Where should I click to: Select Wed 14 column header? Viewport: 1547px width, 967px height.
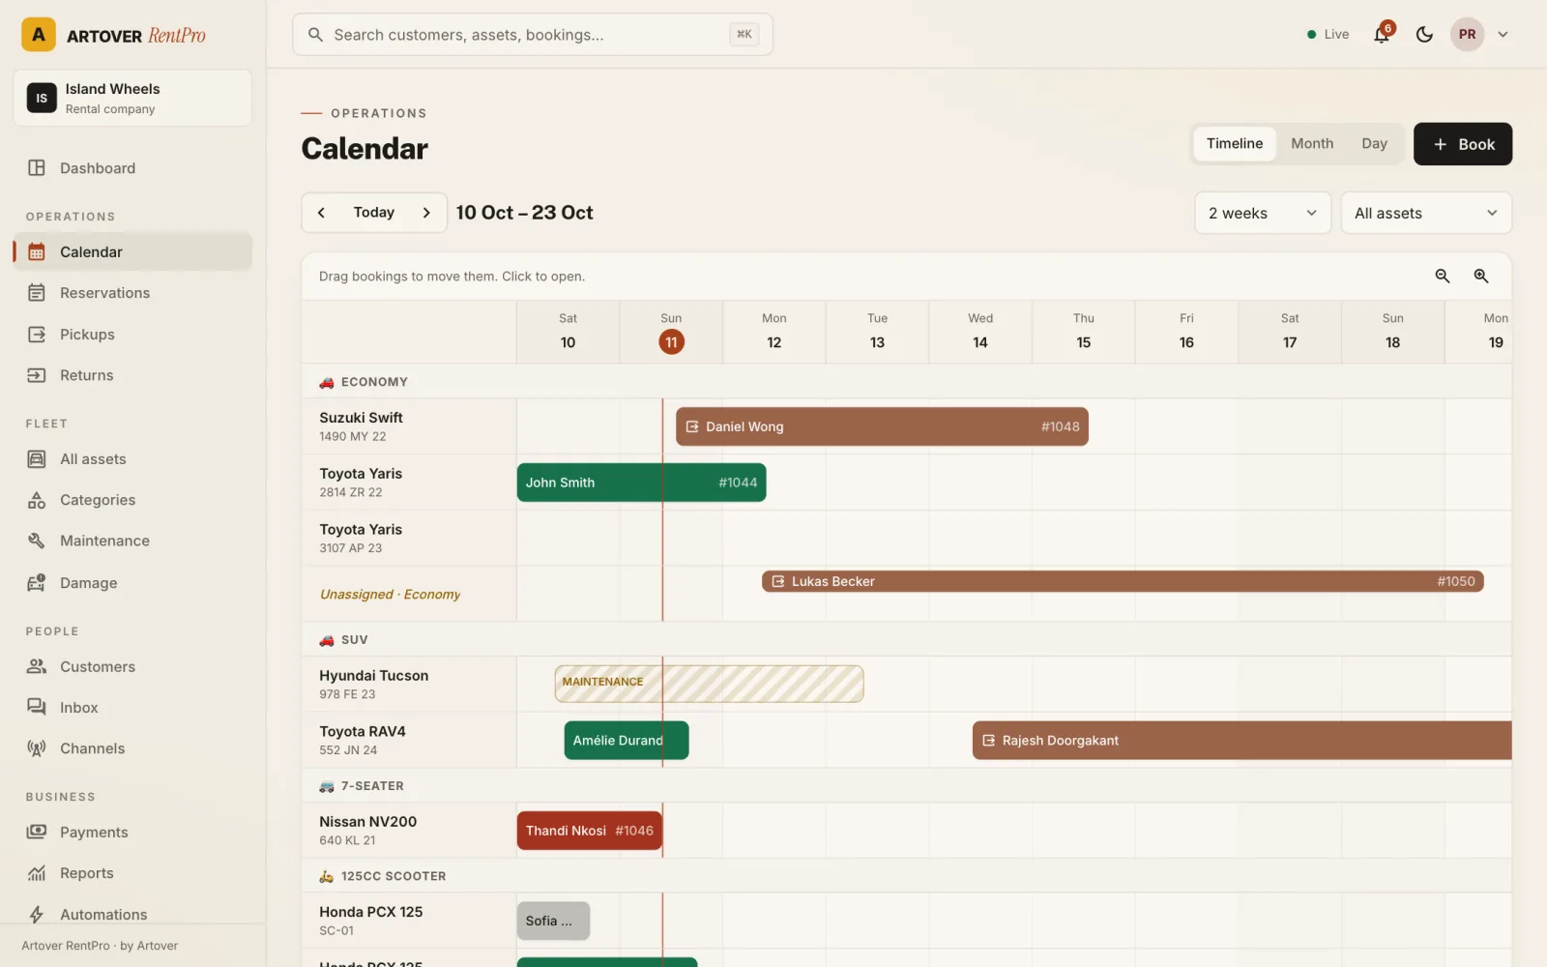click(980, 332)
